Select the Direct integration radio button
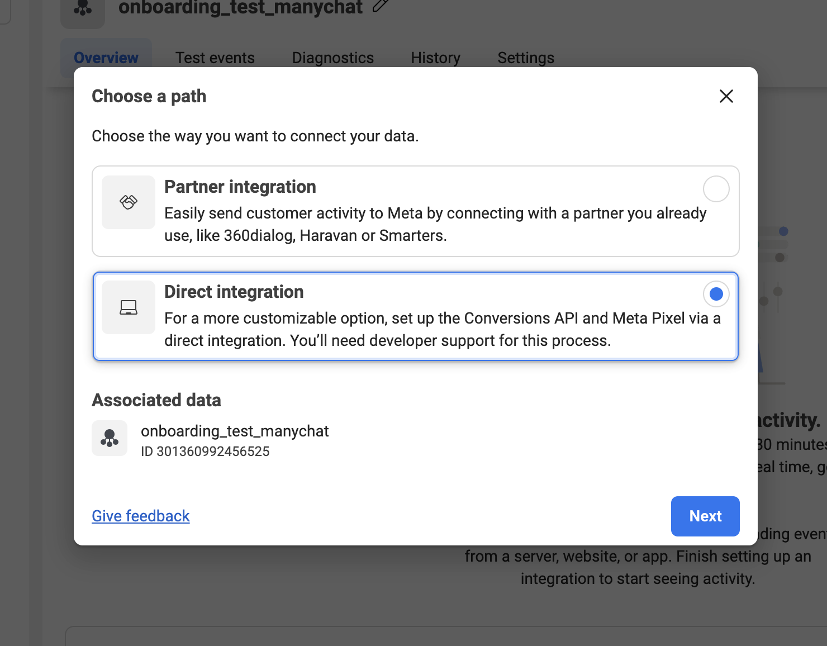This screenshot has width=827, height=646. click(x=716, y=294)
